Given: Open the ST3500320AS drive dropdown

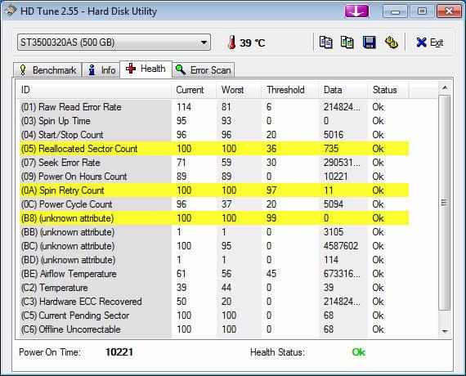Looking at the screenshot, I should pos(114,43).
